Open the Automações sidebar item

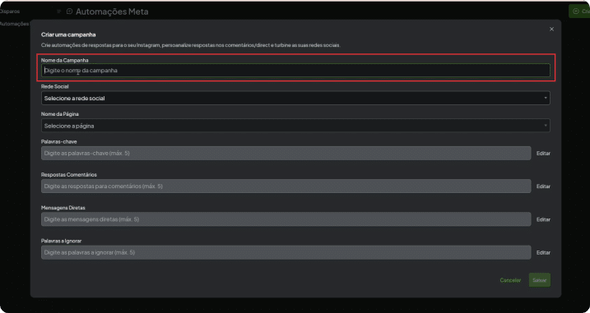(14, 24)
